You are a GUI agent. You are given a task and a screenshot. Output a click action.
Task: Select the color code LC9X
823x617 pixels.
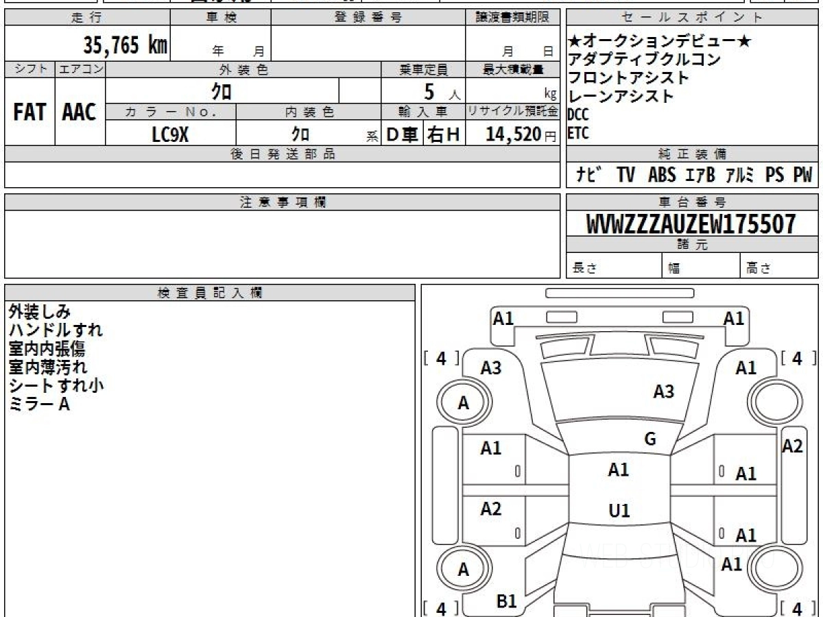pos(170,134)
